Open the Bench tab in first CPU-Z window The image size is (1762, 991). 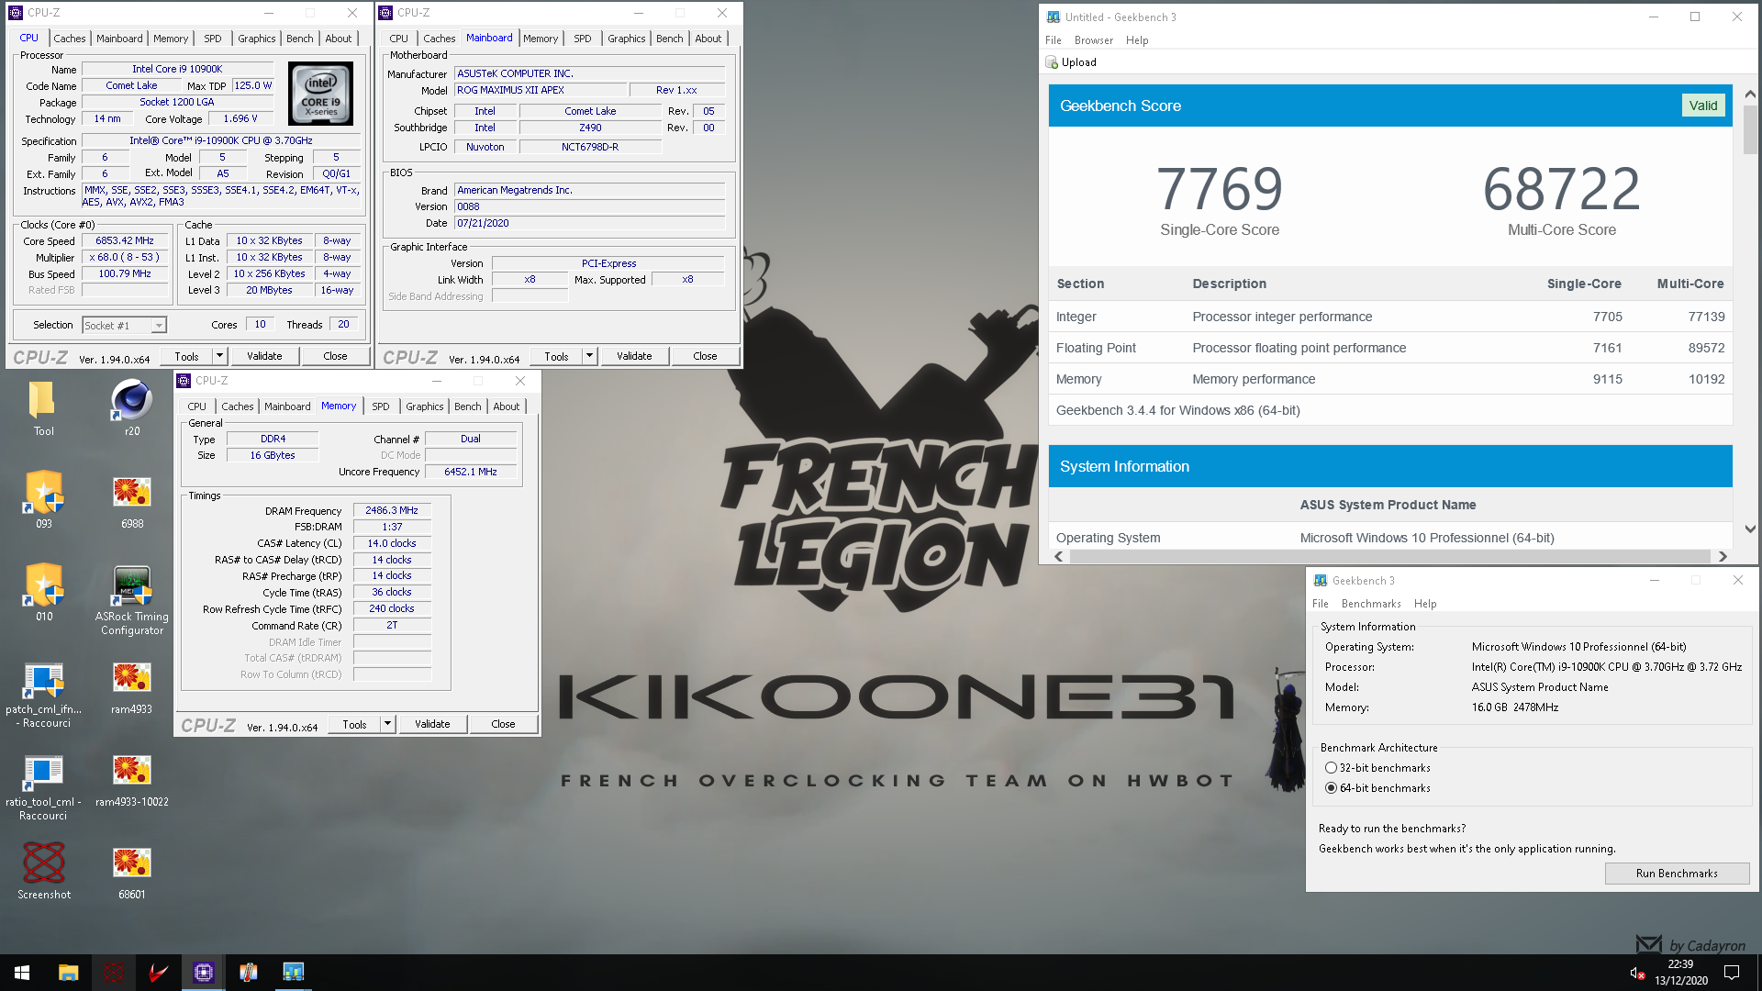tap(299, 39)
